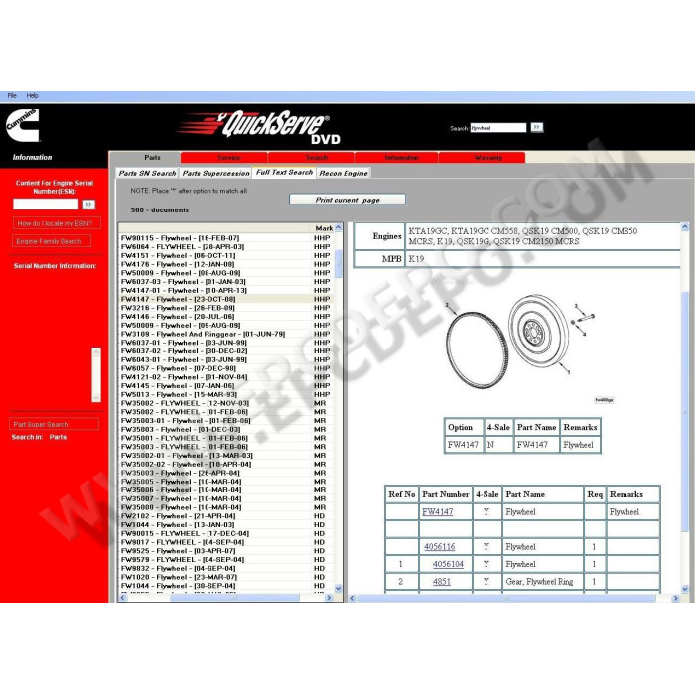Select row FW4147 - Flywheel - [23-OCT-08]

pyautogui.click(x=226, y=299)
